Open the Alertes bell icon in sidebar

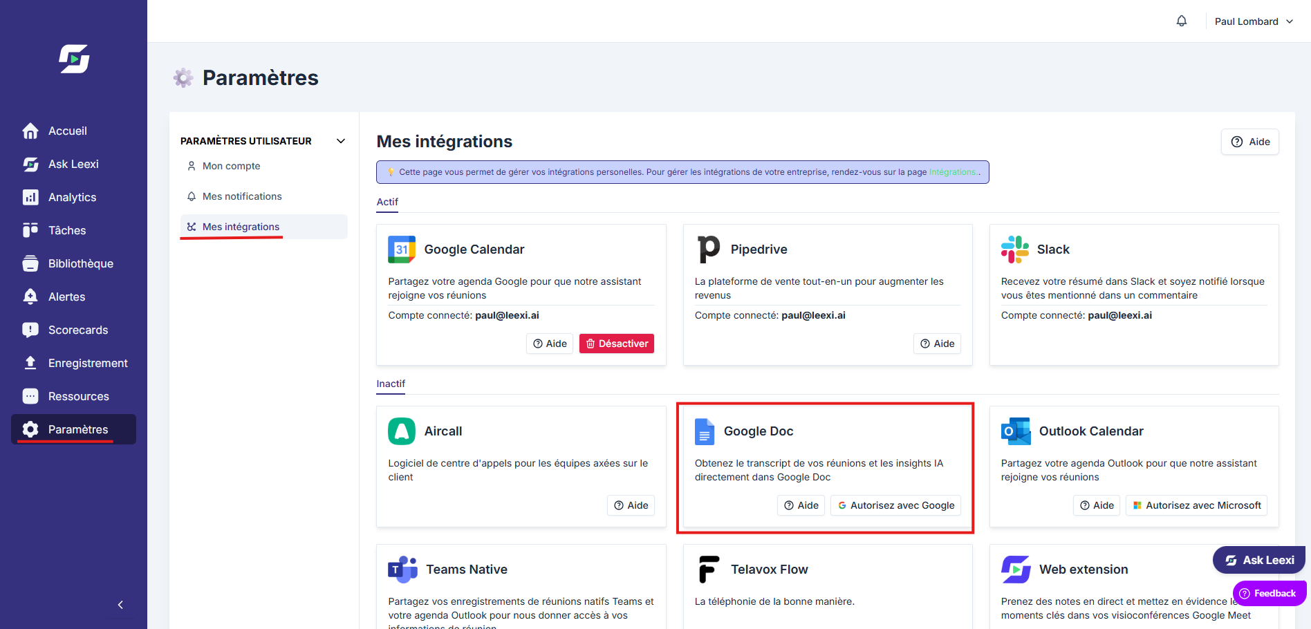30,297
